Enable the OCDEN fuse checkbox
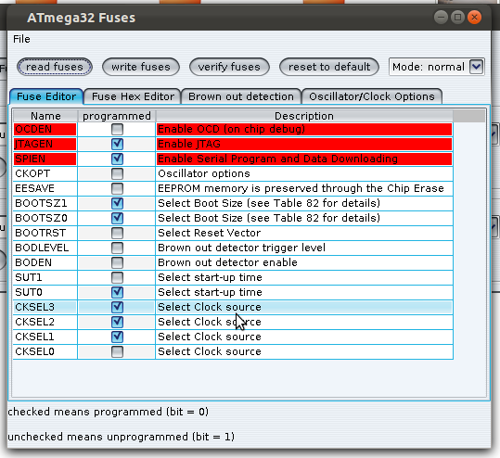 pos(117,129)
